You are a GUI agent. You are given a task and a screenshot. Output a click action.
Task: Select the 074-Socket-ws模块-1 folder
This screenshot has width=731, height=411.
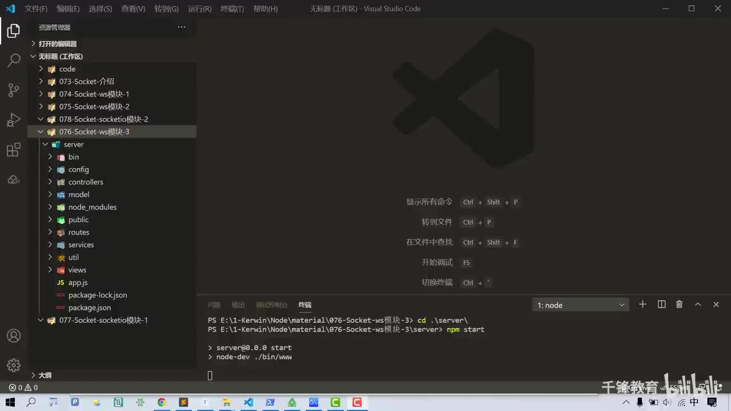[94, 94]
